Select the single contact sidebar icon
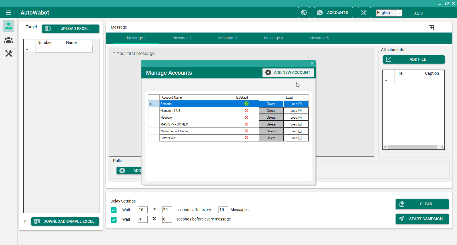 click(x=9, y=26)
